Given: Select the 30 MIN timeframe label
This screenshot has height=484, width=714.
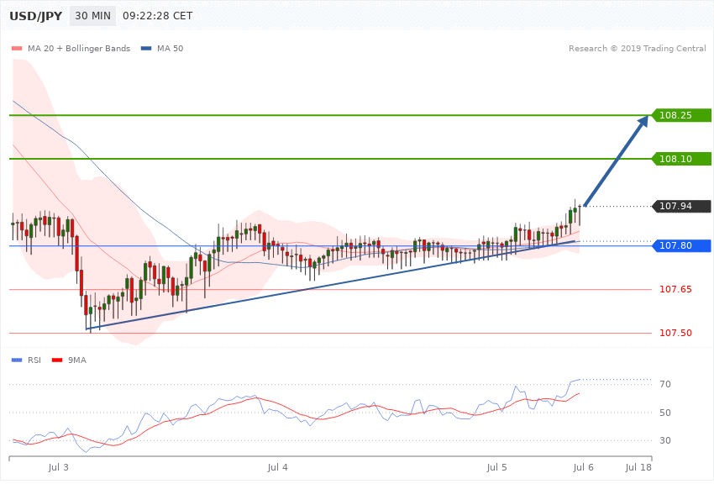Looking at the screenshot, I should coord(92,16).
